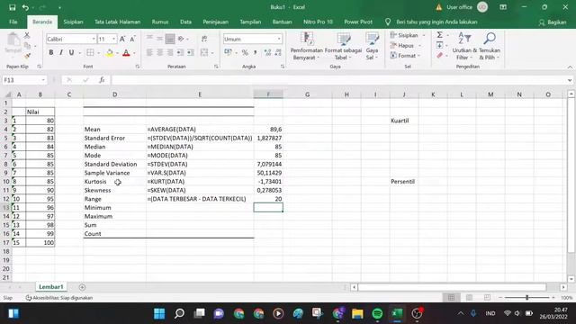
Task: Switch to Page Layout view icon
Action: pyautogui.click(x=470, y=298)
